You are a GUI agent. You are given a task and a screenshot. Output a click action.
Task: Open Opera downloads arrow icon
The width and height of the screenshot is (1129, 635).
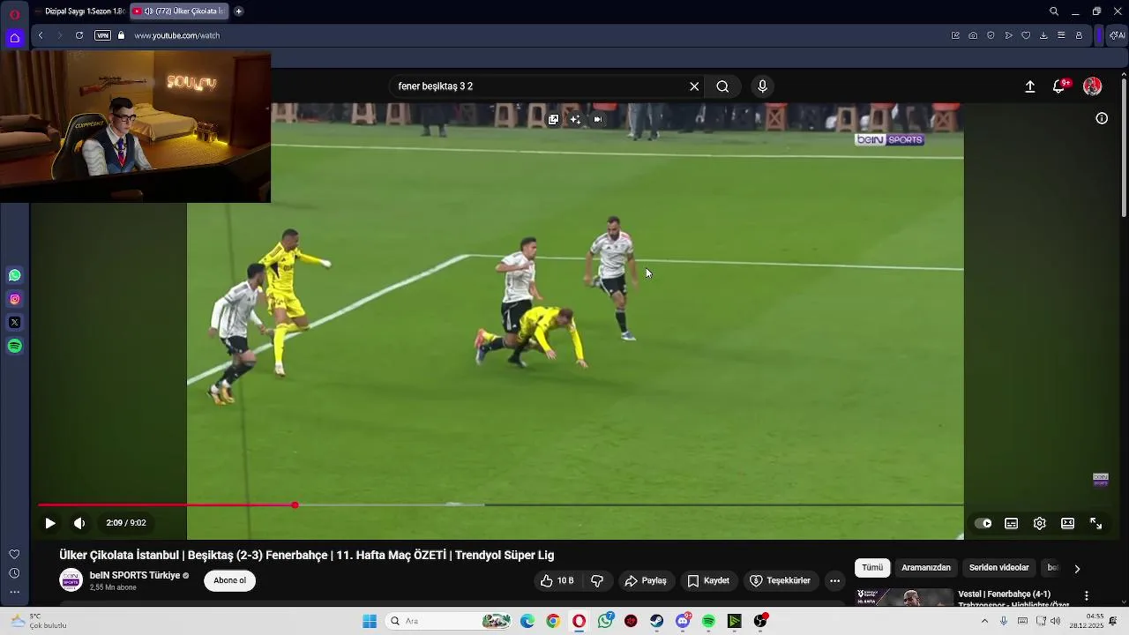point(1043,35)
